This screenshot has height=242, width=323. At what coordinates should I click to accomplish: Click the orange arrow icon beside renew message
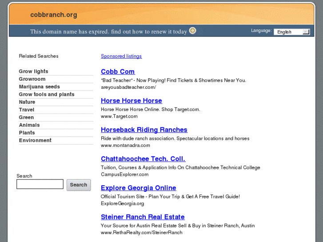point(193,31)
